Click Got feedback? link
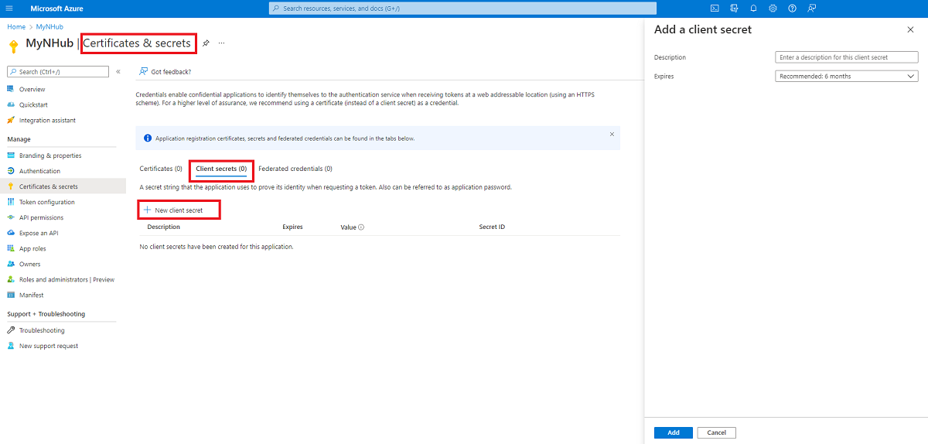Viewport: 928px width, 444px height. [165, 72]
